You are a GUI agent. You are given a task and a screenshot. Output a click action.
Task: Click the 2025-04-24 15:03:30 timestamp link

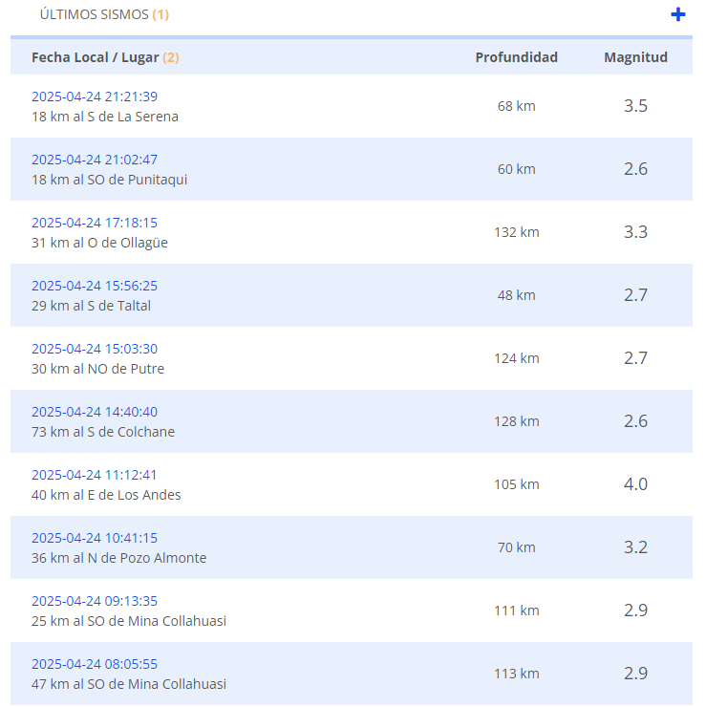pyautogui.click(x=95, y=349)
